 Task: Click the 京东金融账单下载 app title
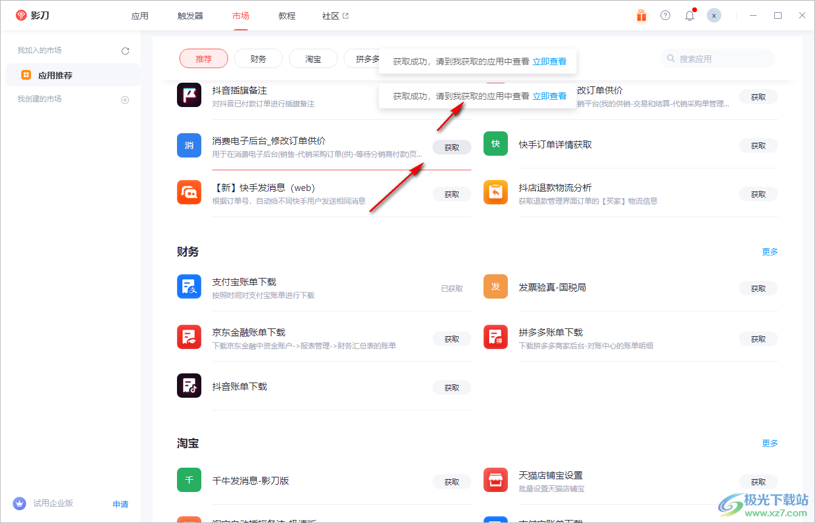pyautogui.click(x=249, y=333)
